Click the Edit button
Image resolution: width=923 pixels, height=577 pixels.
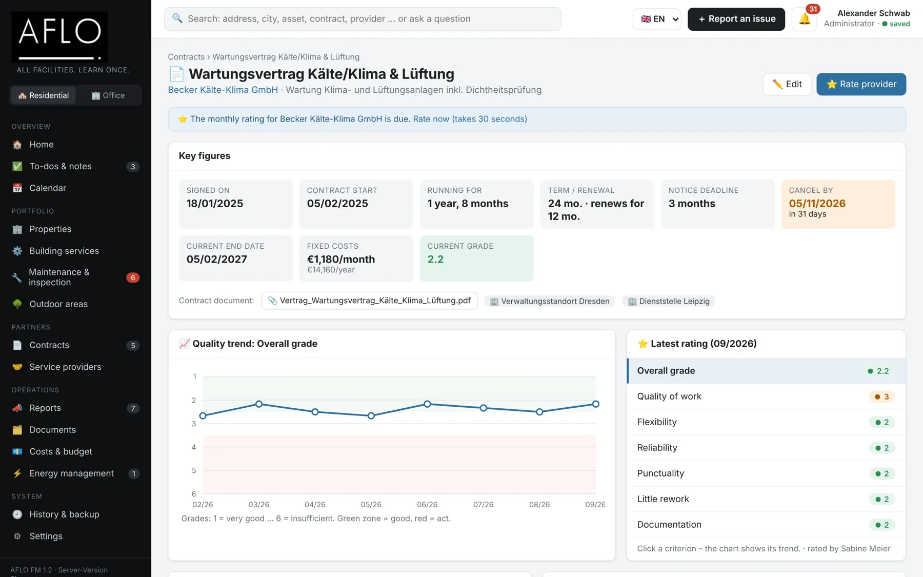coord(787,84)
